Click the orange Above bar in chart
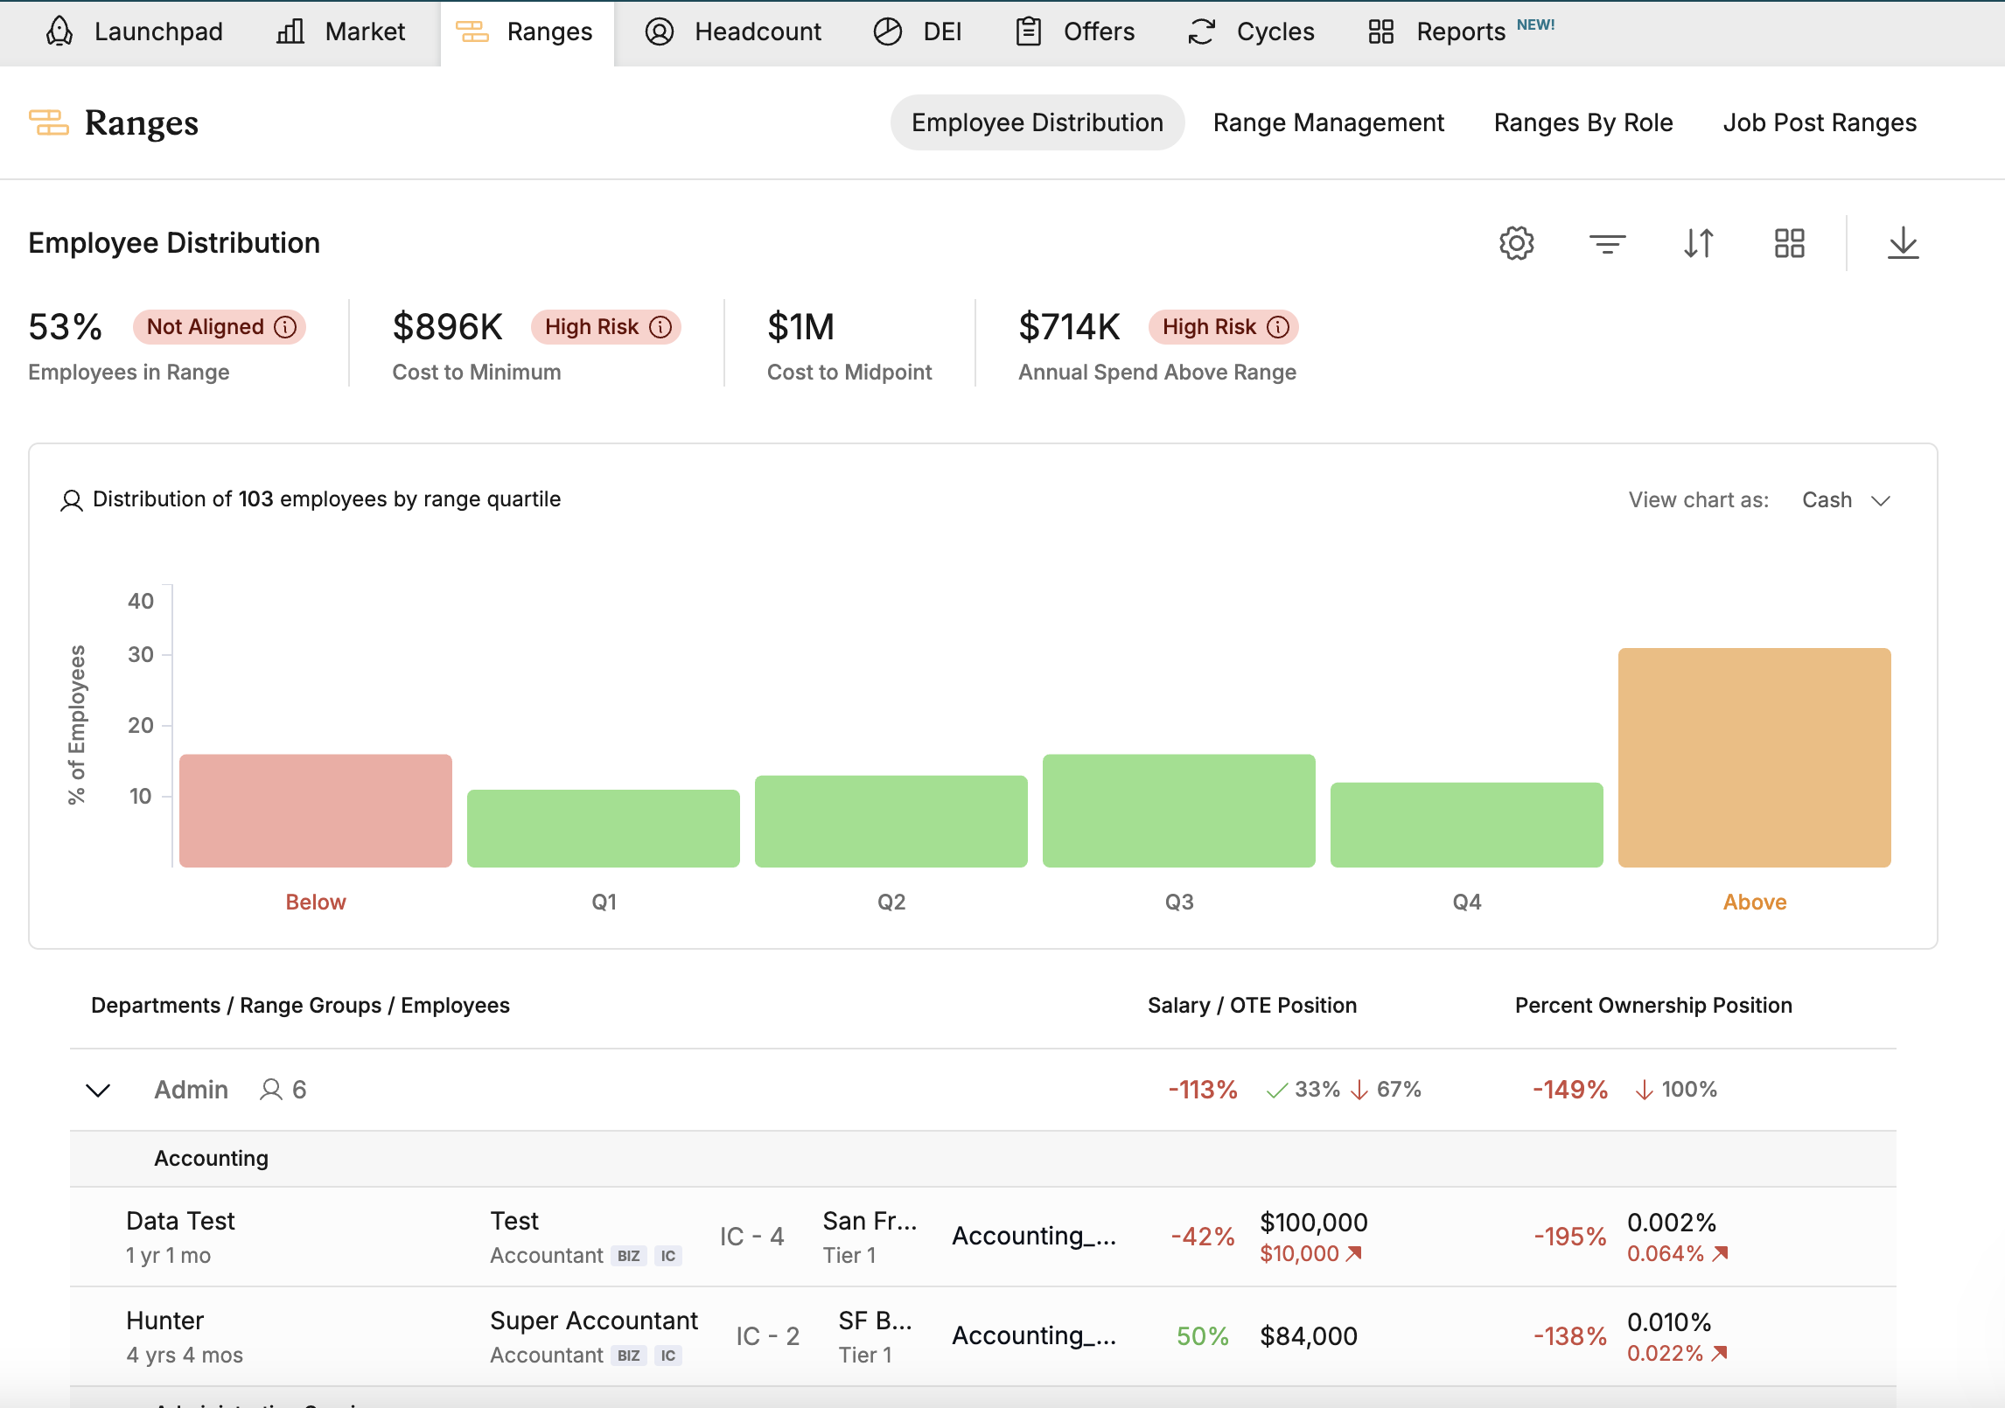This screenshot has width=2005, height=1408. tap(1754, 757)
